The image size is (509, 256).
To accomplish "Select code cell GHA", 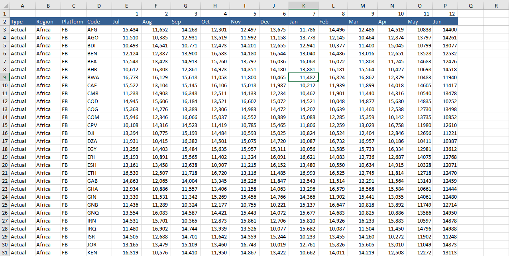I will (99, 189).
